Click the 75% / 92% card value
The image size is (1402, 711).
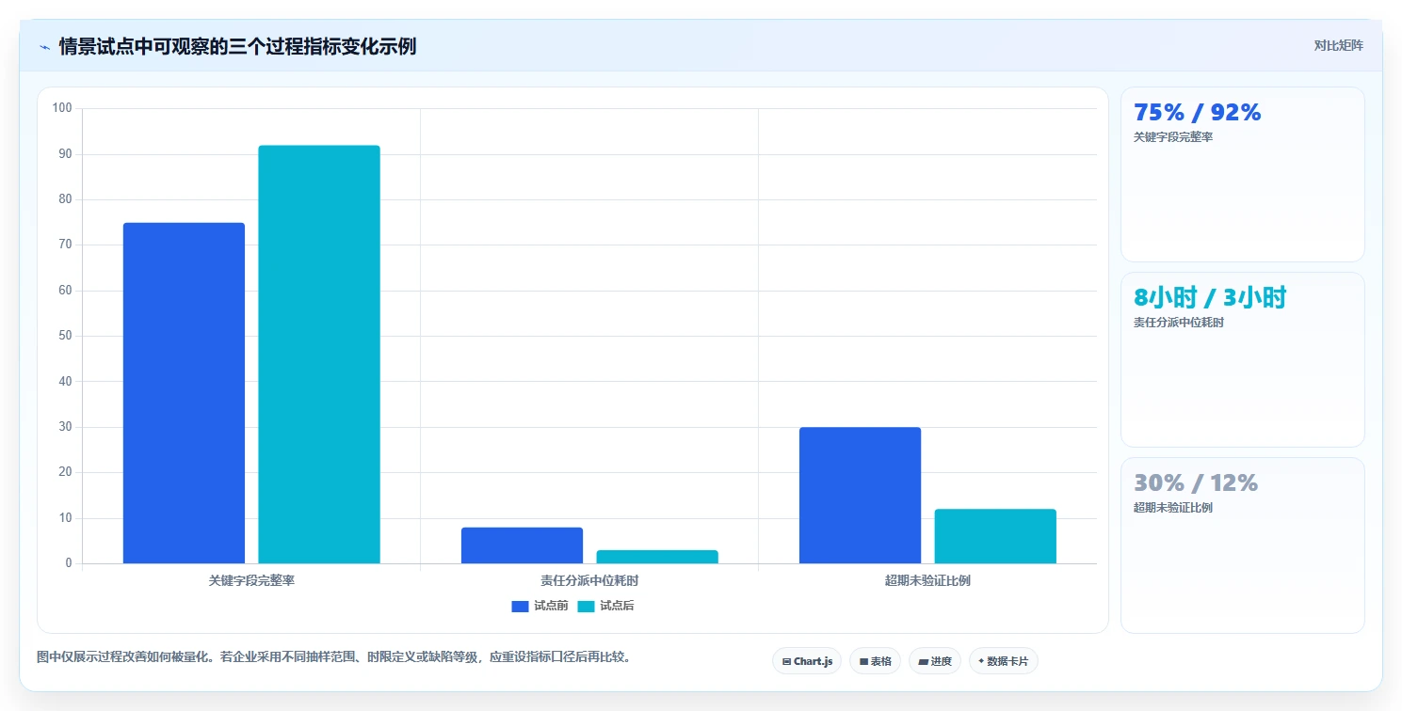click(1197, 113)
